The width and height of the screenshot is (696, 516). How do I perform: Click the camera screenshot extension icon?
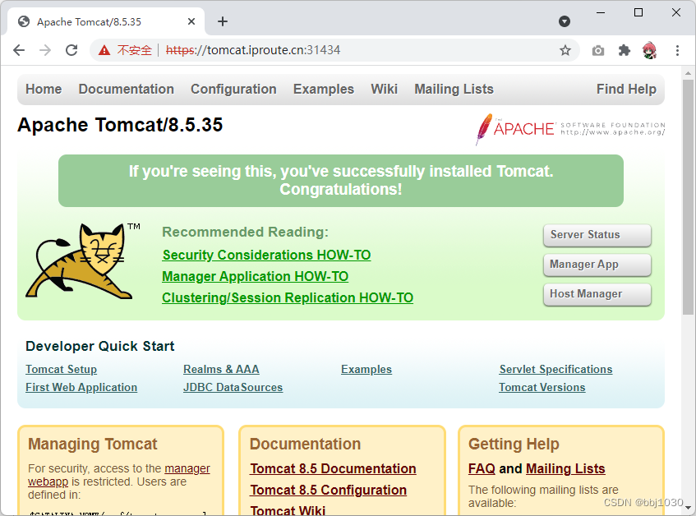tap(598, 51)
